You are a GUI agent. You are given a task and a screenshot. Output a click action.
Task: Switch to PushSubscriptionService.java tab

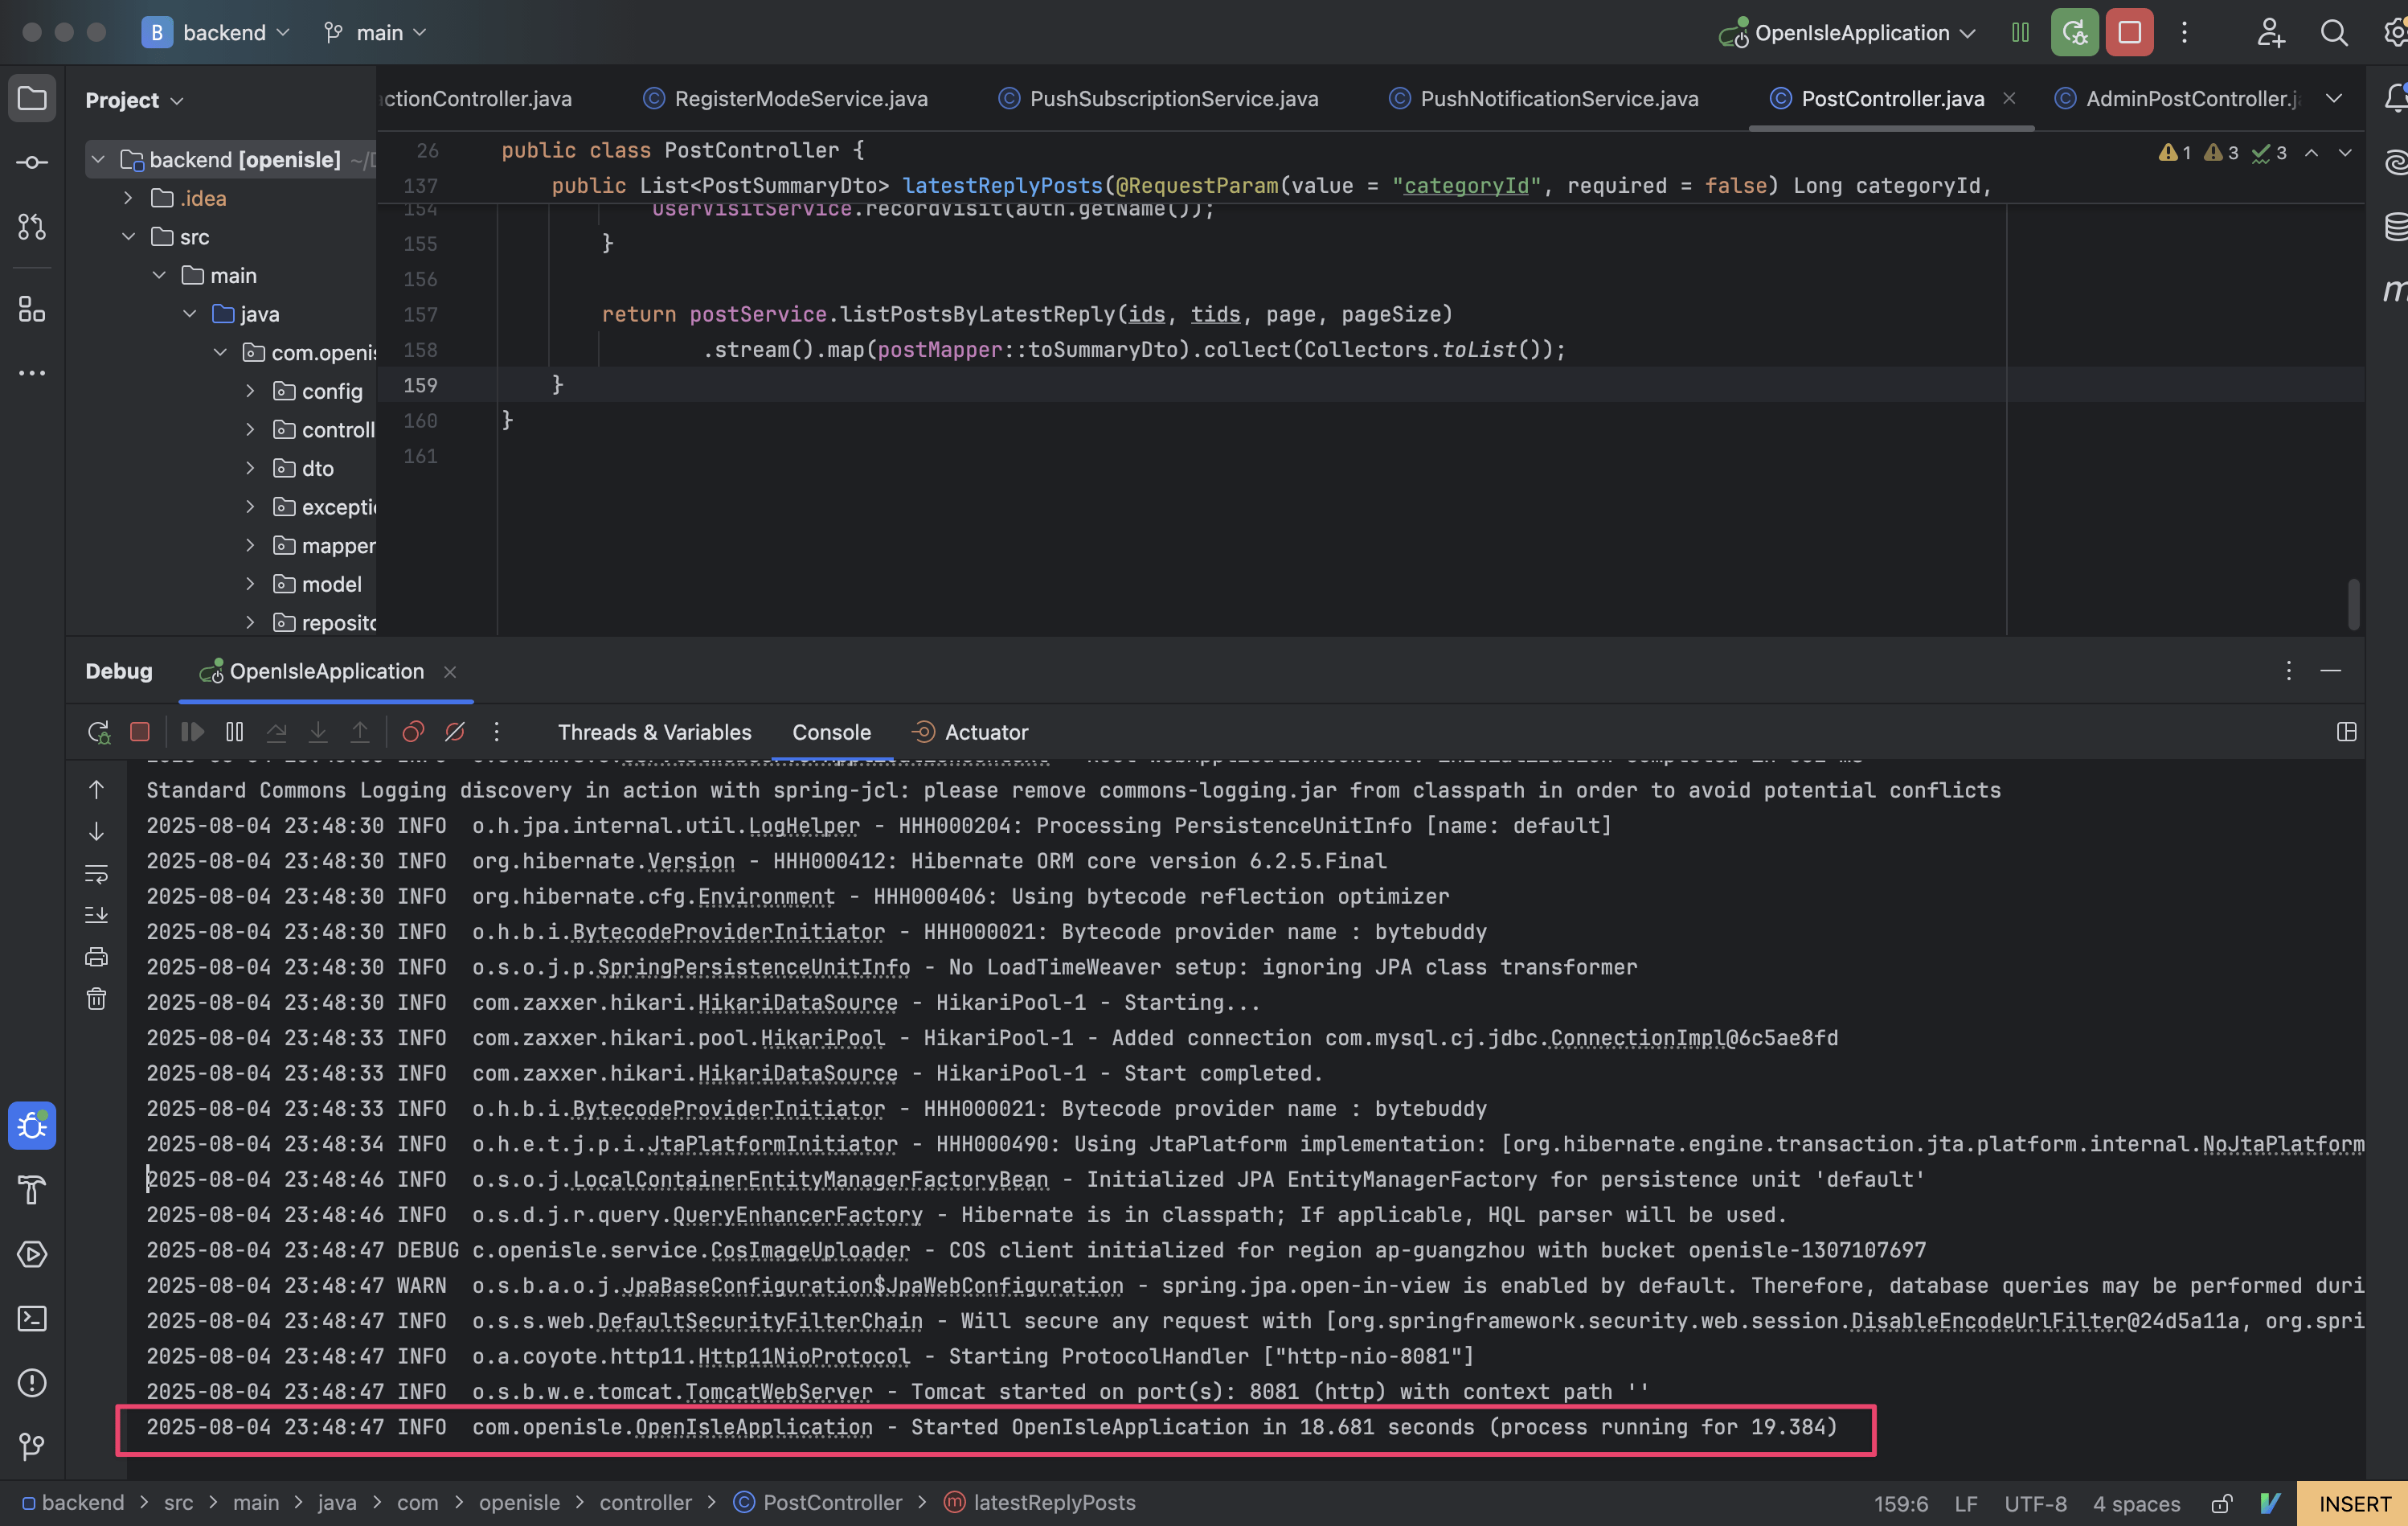(x=1159, y=98)
